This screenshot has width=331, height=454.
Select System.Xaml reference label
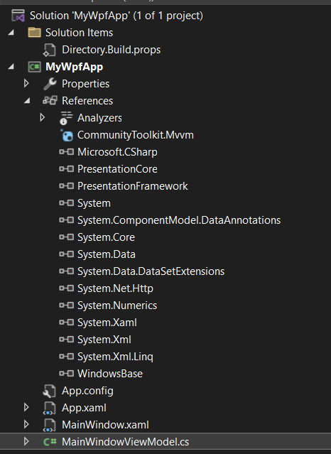click(x=107, y=323)
